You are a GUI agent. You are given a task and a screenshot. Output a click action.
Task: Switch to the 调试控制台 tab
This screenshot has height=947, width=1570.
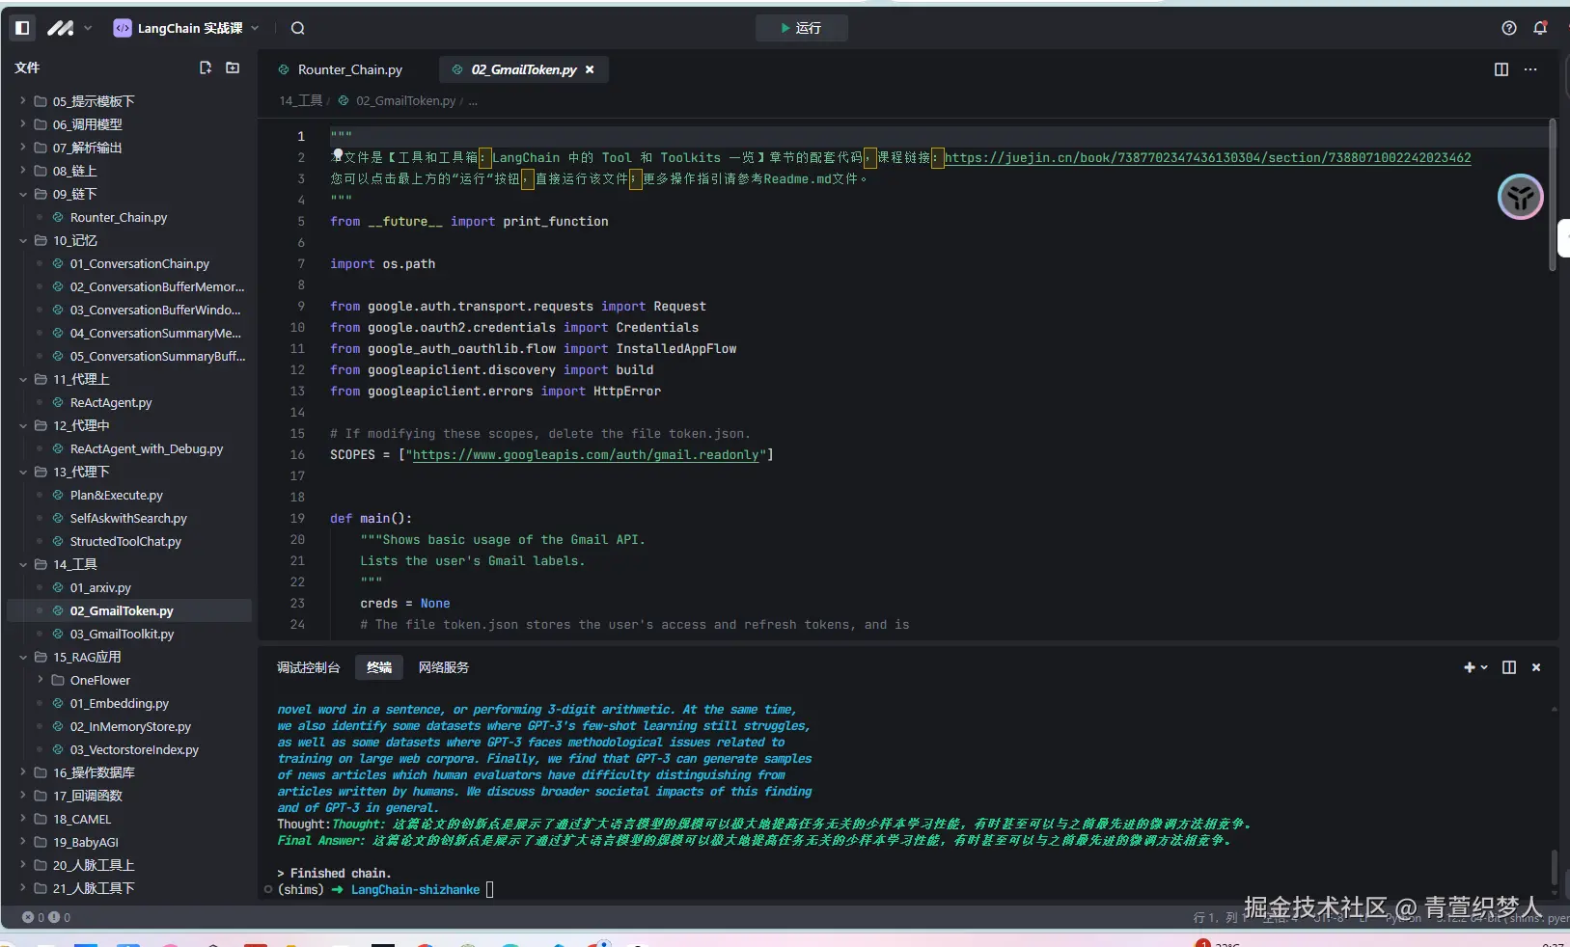pyautogui.click(x=308, y=667)
